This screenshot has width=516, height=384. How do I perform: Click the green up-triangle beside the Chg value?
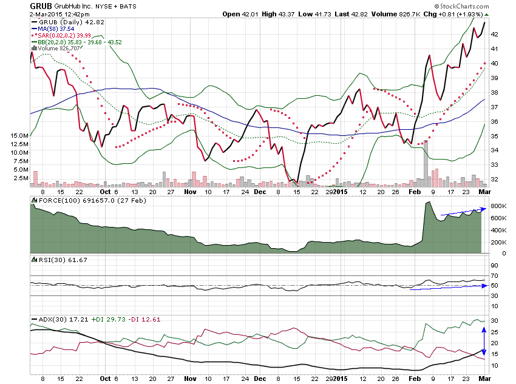tap(487, 15)
